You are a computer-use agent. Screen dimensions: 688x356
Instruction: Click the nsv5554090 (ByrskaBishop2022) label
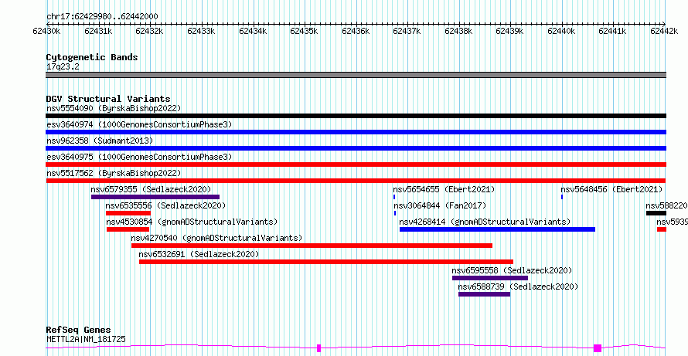pos(114,108)
